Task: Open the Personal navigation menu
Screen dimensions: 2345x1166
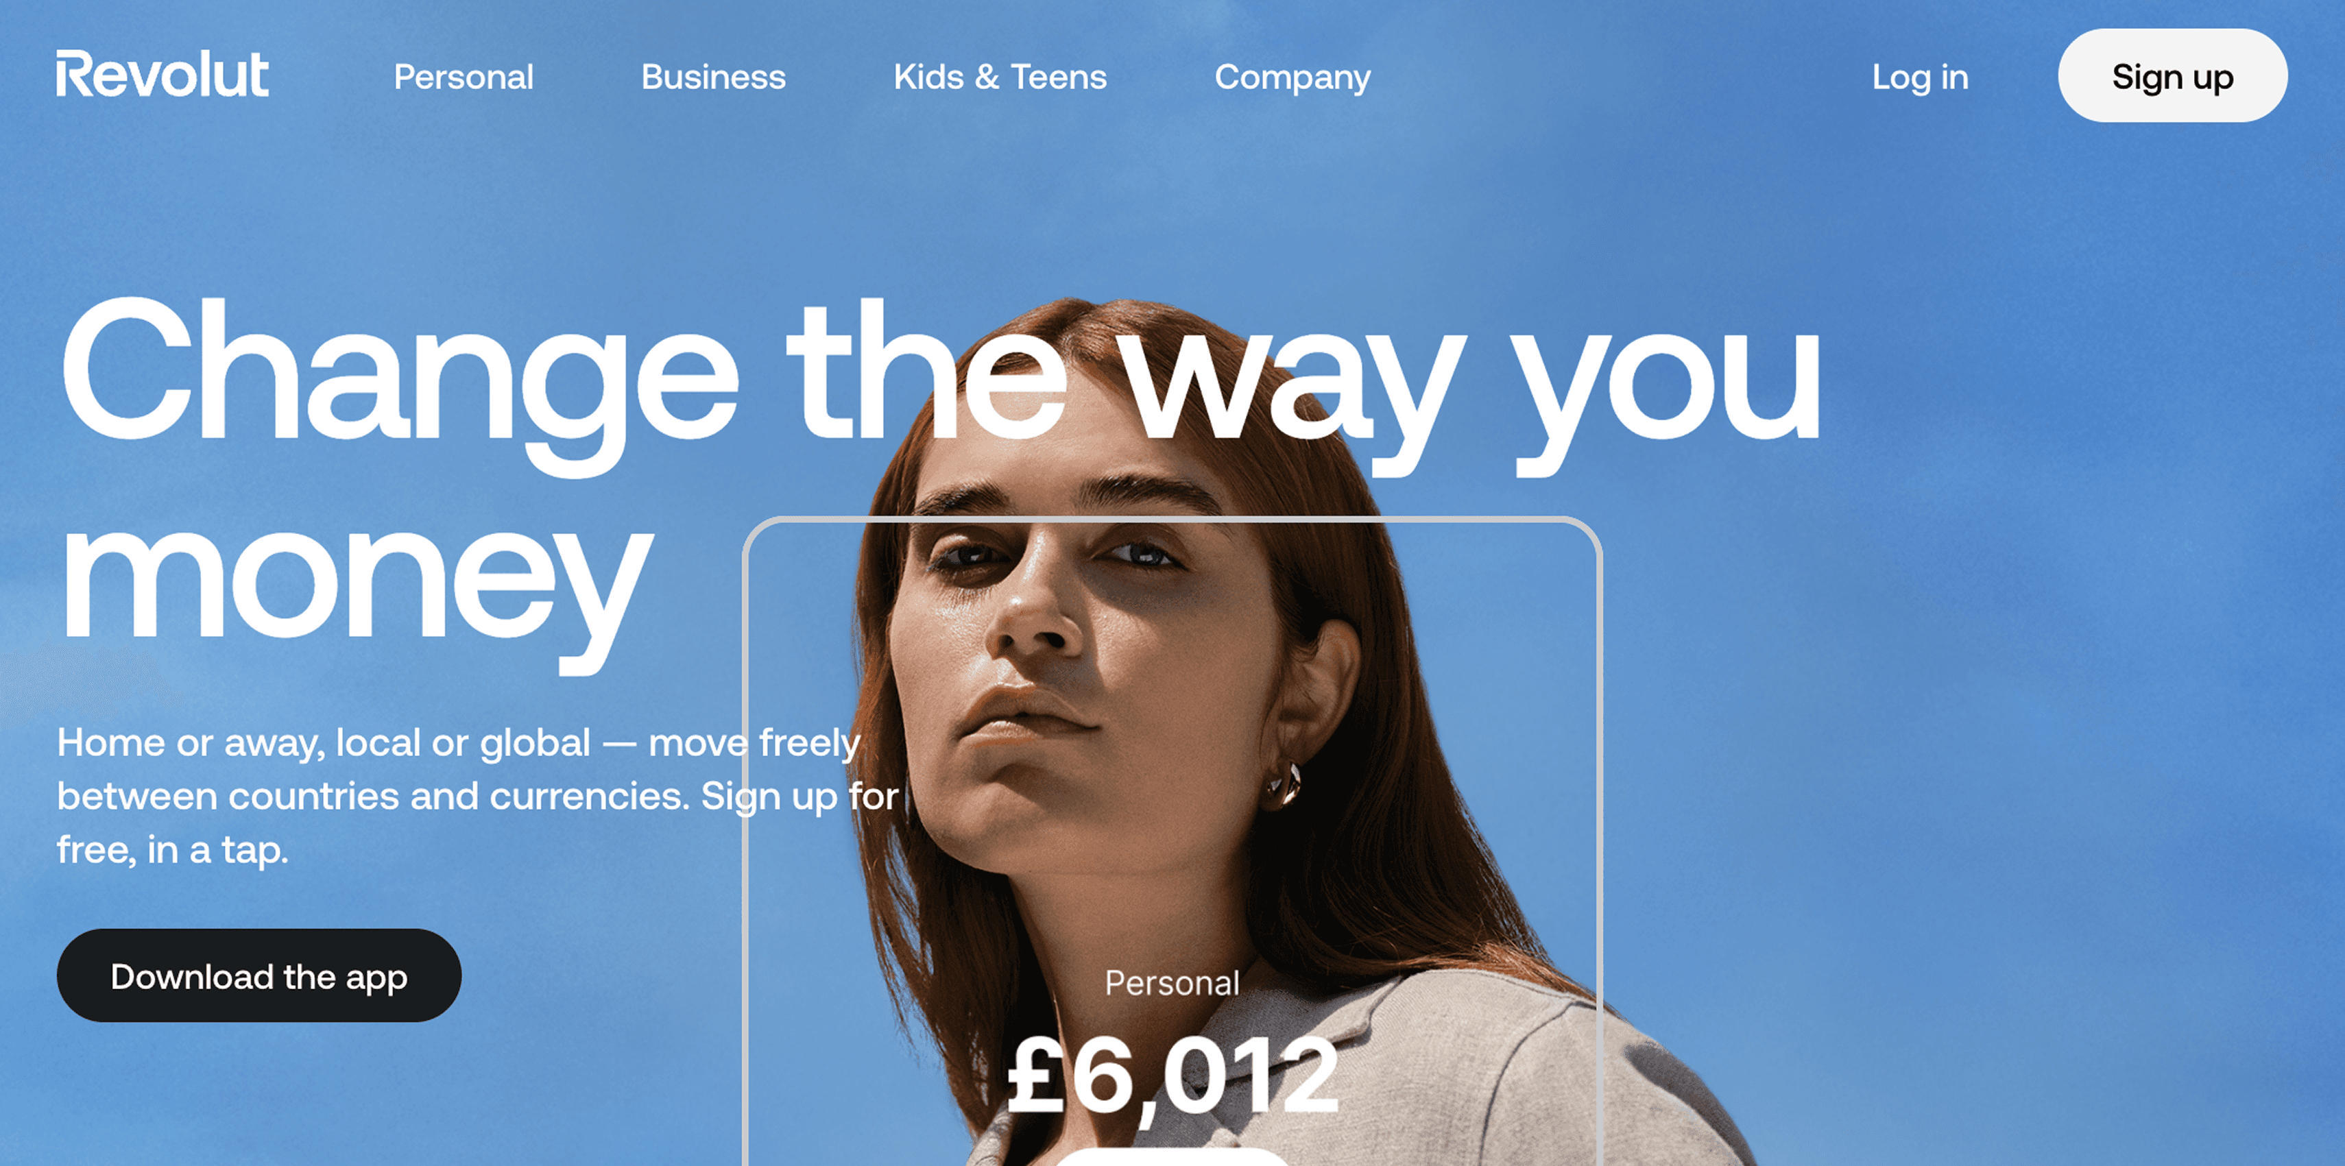Action: (464, 77)
